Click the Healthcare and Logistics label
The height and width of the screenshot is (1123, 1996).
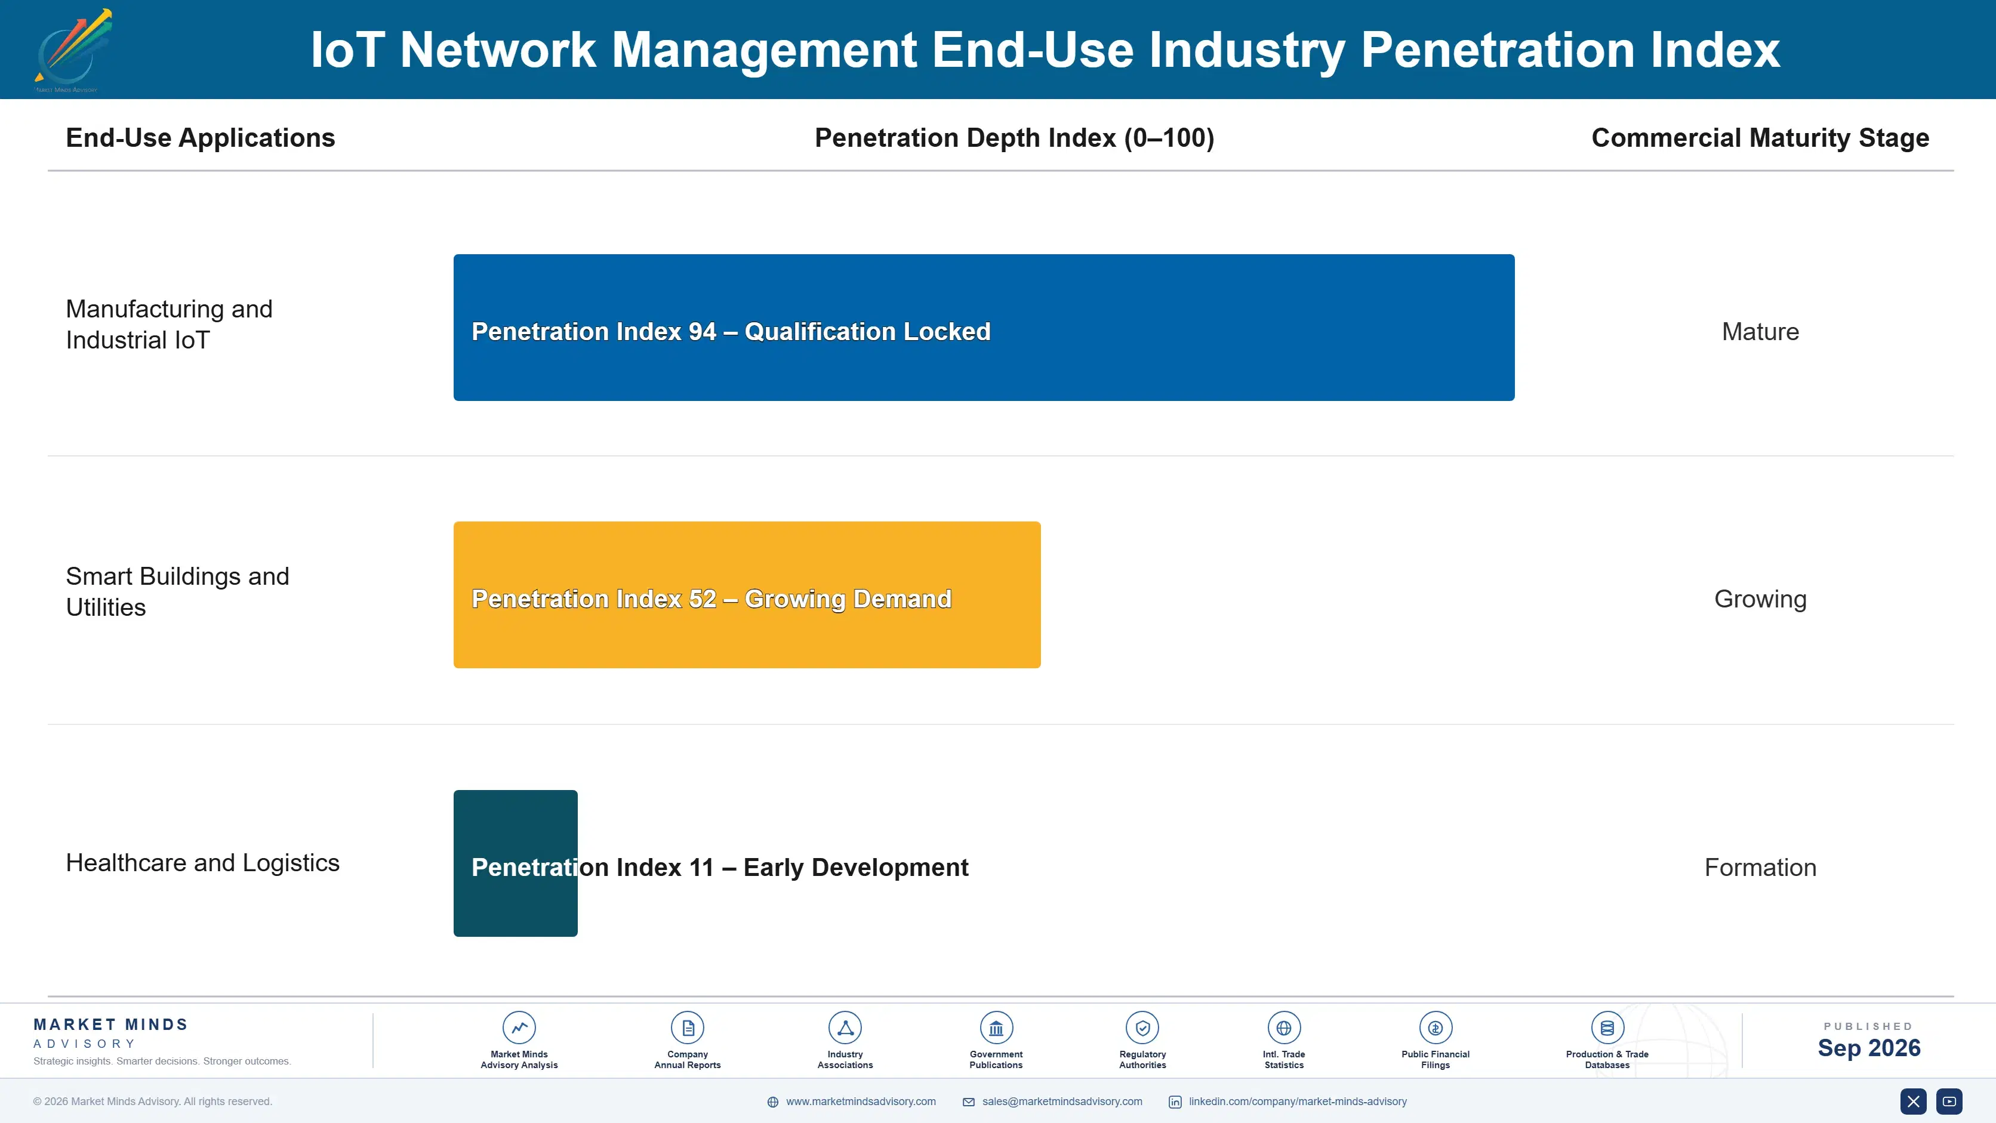(x=202, y=863)
